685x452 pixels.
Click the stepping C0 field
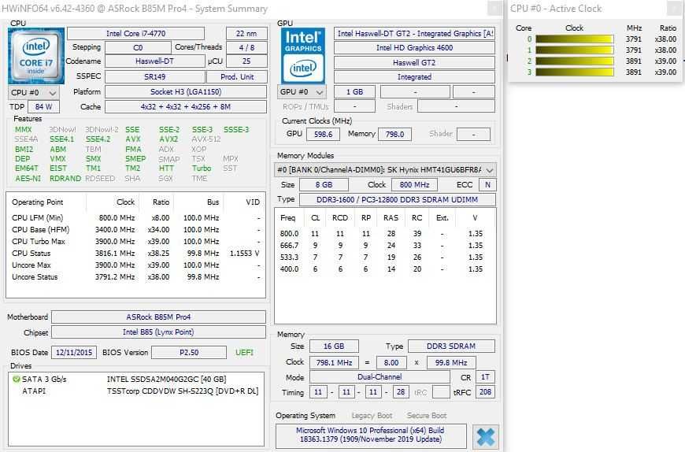138,47
